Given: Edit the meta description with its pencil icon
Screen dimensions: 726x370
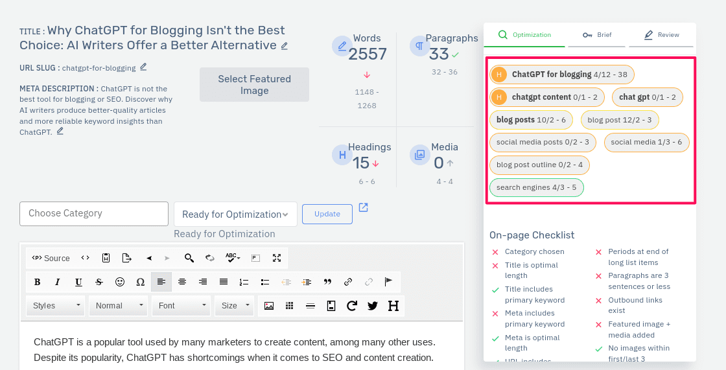Looking at the screenshot, I should pos(60,132).
